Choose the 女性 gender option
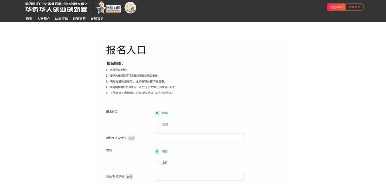 coord(157,163)
